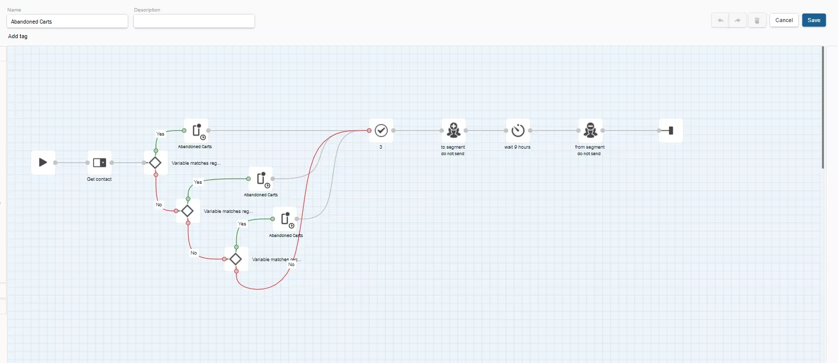Viewport: 838px width, 363px height.
Task: Select the wait 9 hours timer node
Action: tap(518, 131)
